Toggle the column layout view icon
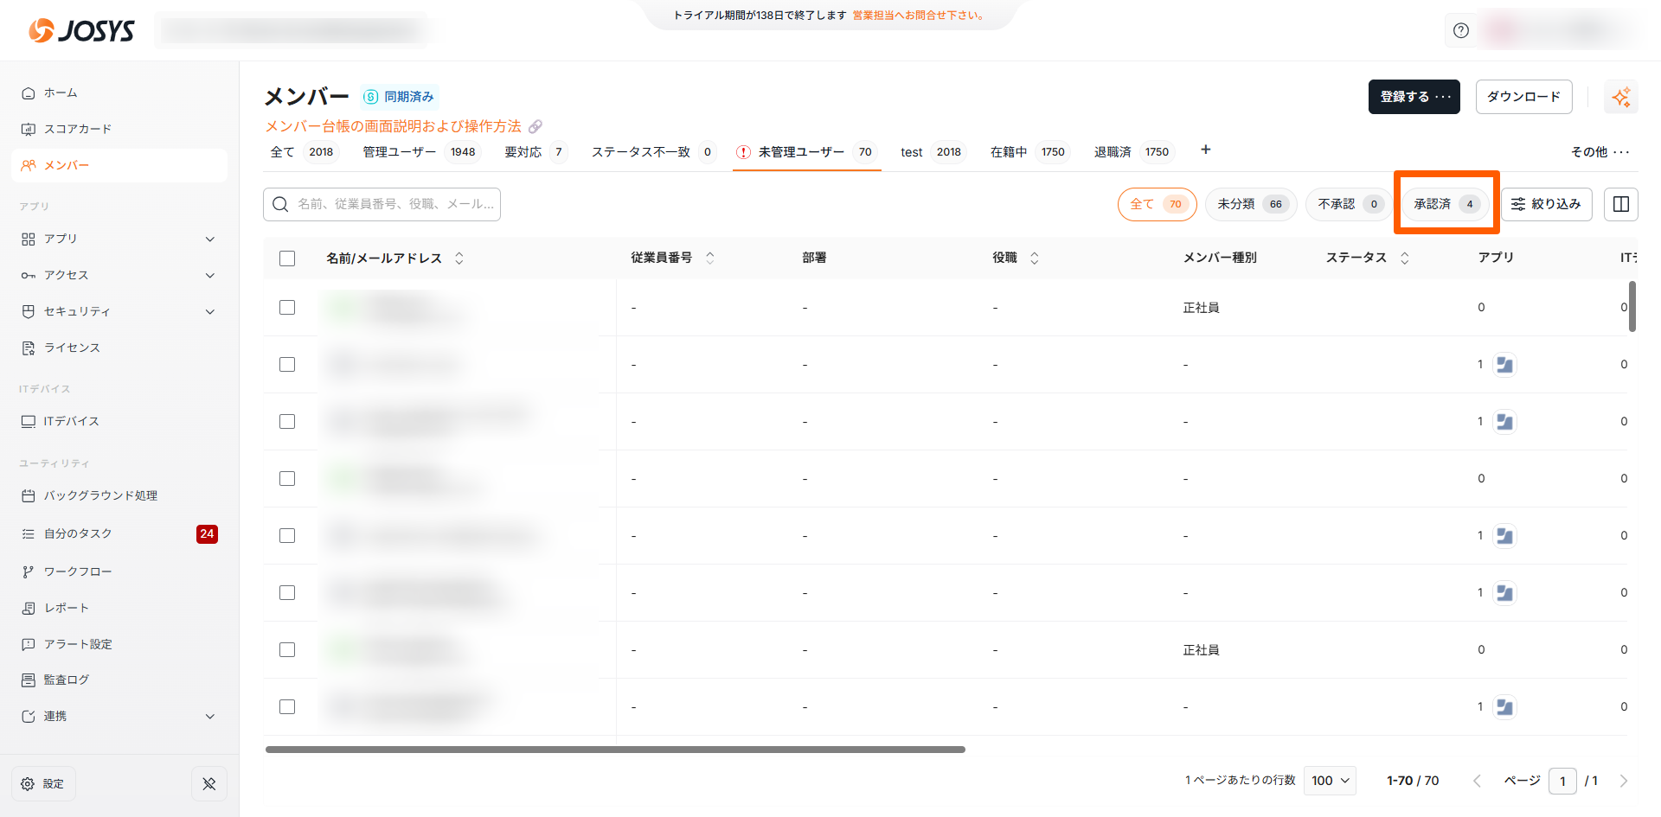 1621,204
